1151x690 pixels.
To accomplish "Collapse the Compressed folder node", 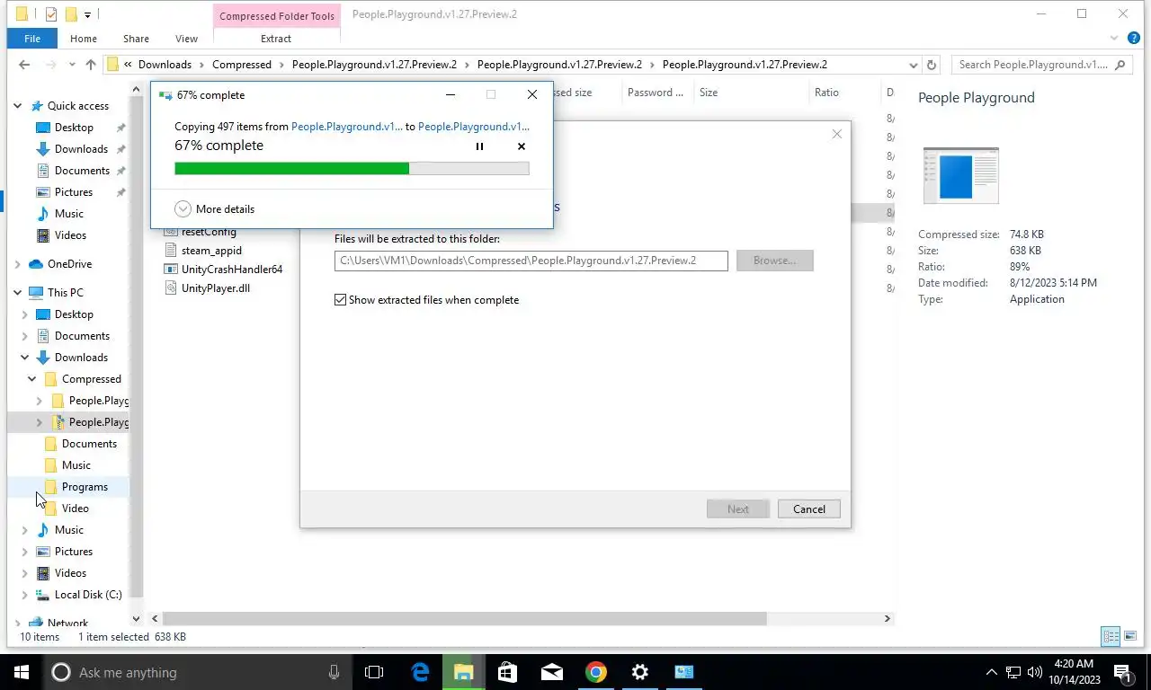I will (x=31, y=379).
